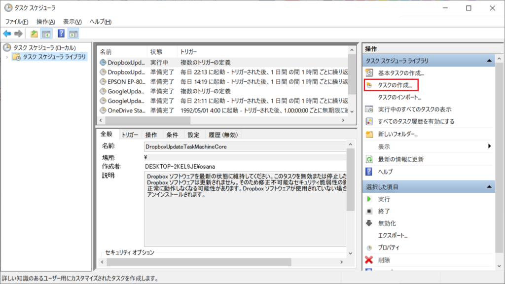Select タスク スケジューラ (ローカル) root node
This screenshot has width=505, height=284.
(44, 48)
